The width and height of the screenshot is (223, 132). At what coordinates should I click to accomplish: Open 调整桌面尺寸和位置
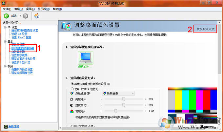pyautogui.click(x=23, y=59)
